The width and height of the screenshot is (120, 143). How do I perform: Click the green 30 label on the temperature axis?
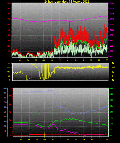[x=112, y=100]
